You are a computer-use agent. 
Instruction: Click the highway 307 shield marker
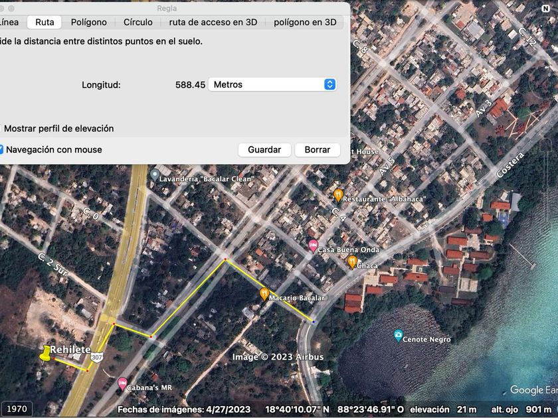pyautogui.click(x=98, y=357)
